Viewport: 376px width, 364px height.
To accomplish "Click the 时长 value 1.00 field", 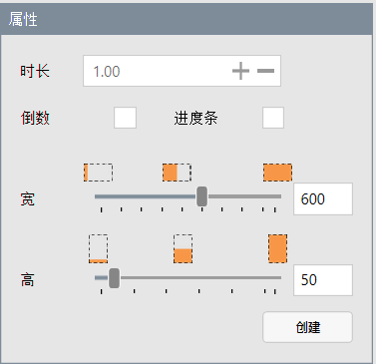I will click(182, 71).
